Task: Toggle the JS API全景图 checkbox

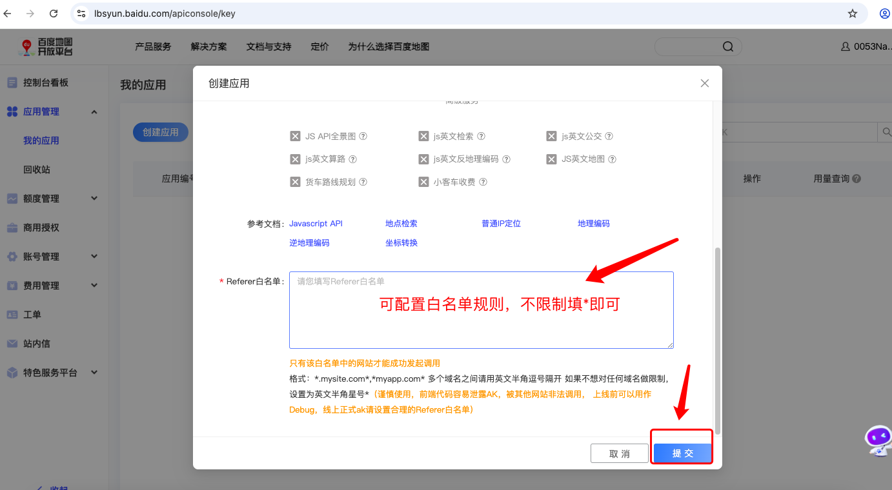Action: [295, 136]
